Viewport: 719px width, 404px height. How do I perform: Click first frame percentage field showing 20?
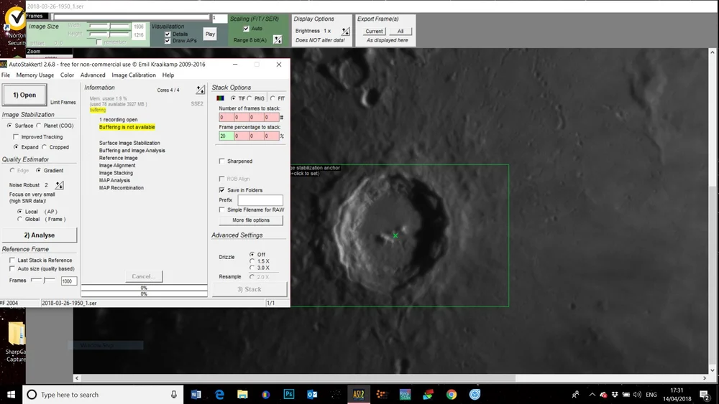226,136
